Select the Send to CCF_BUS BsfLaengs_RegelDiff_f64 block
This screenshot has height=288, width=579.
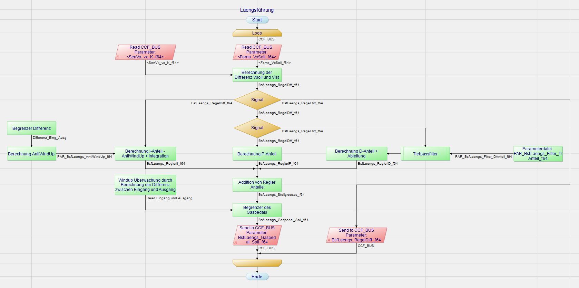click(356, 235)
